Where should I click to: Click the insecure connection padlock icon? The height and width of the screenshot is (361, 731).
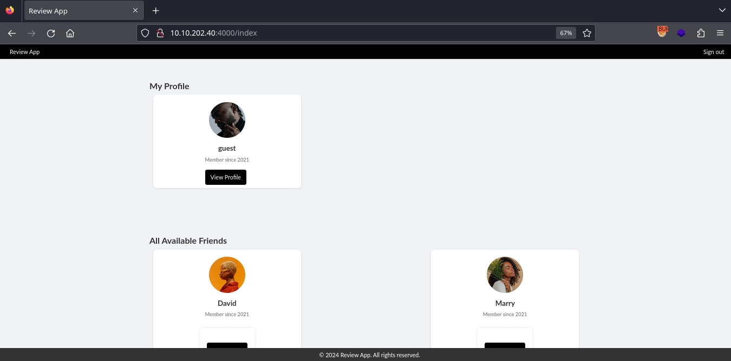(x=160, y=33)
